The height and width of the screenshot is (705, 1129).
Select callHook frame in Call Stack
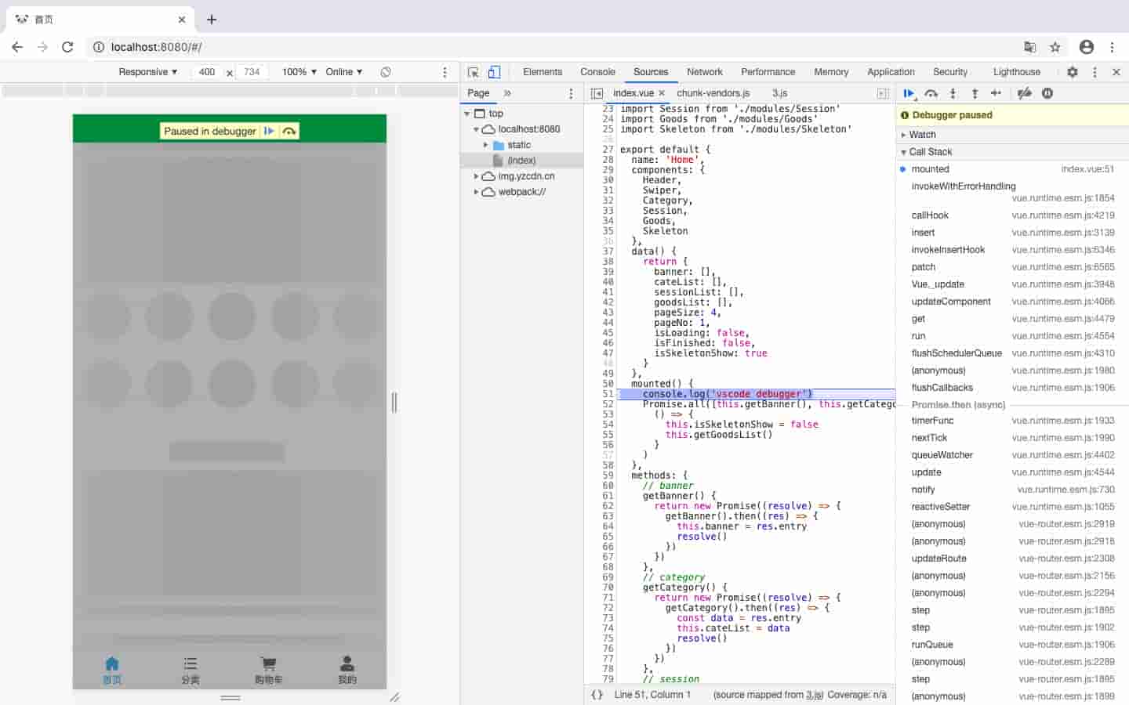(930, 215)
